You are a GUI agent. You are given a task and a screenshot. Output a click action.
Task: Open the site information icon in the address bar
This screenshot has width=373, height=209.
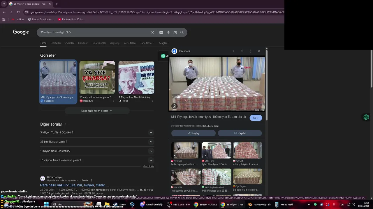[x=27, y=12]
